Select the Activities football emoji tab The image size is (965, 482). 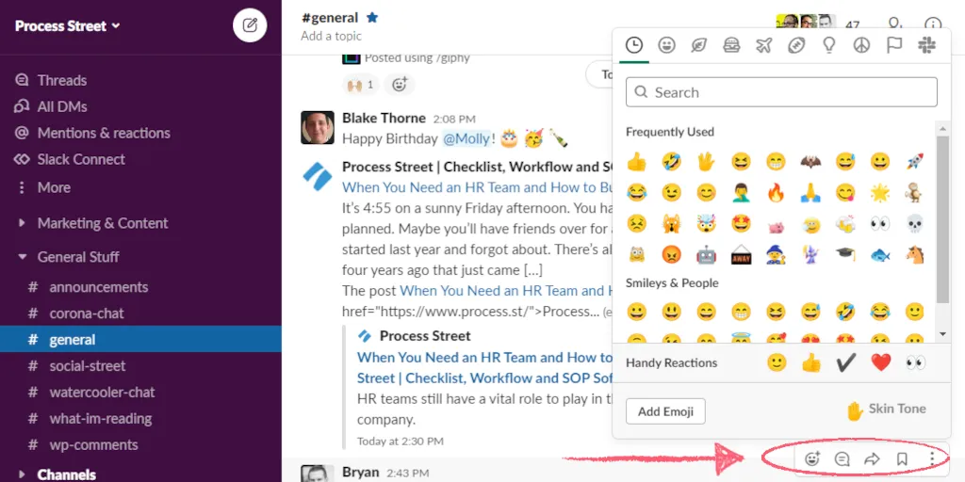[x=796, y=45]
